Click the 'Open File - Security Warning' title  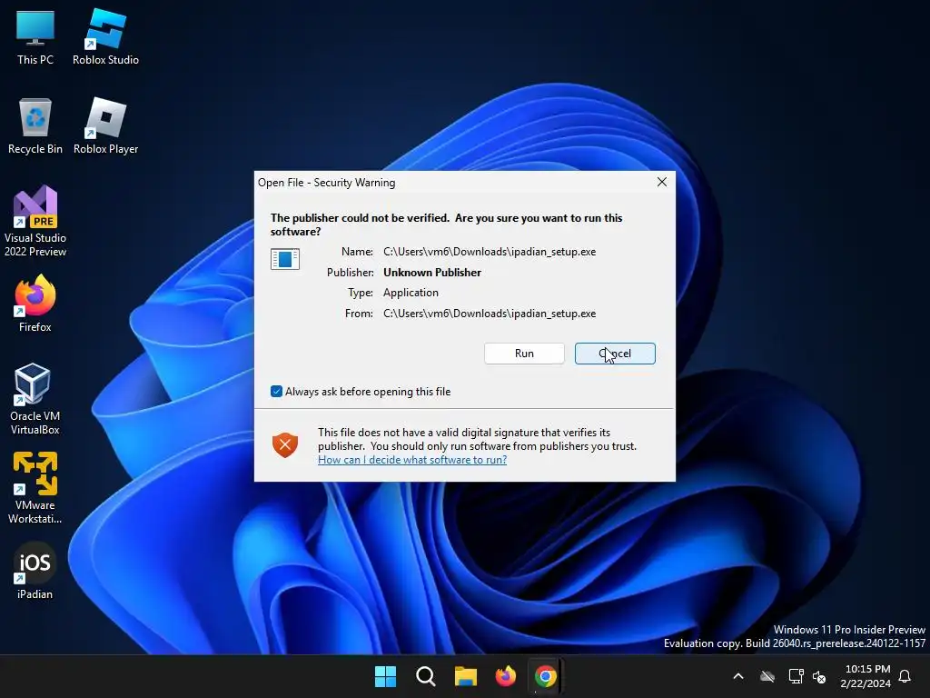(326, 182)
